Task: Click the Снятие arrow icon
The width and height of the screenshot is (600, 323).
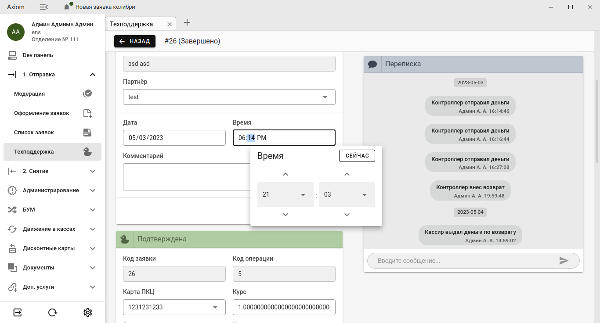Action: (12, 171)
